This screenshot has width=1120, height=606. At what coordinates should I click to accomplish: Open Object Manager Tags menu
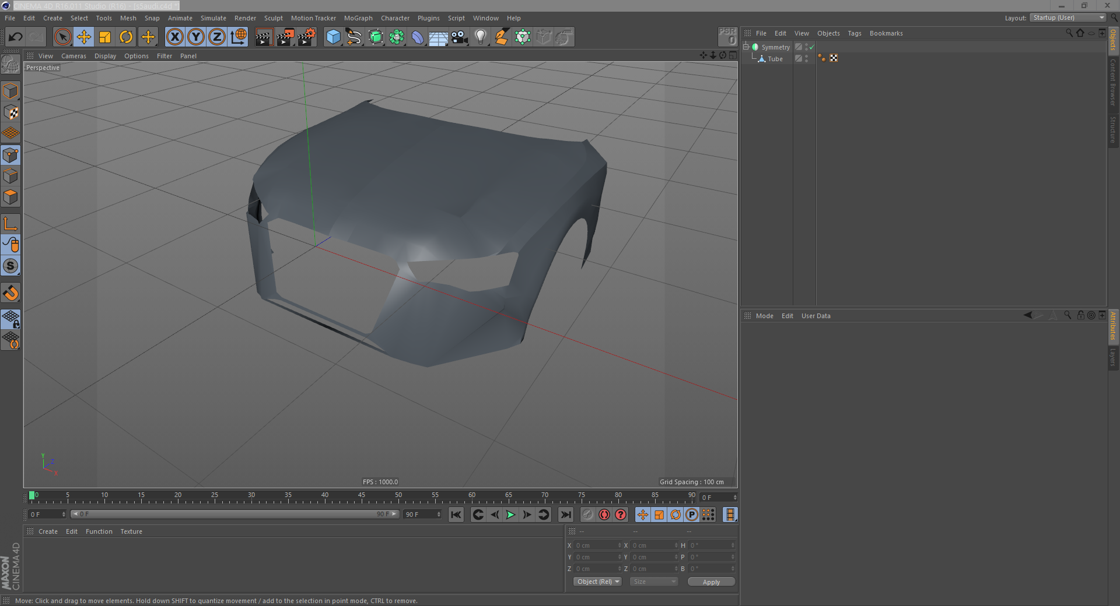pyautogui.click(x=855, y=33)
